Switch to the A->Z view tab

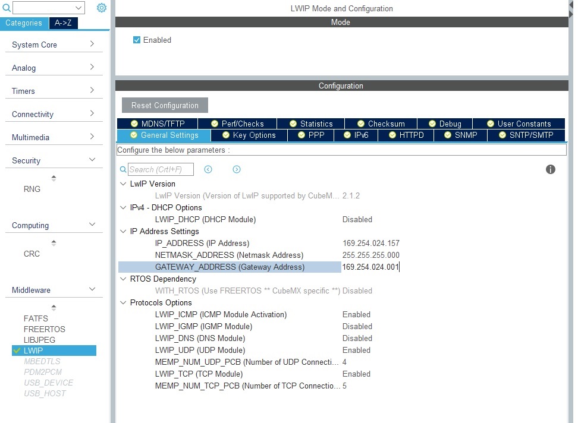pos(63,23)
